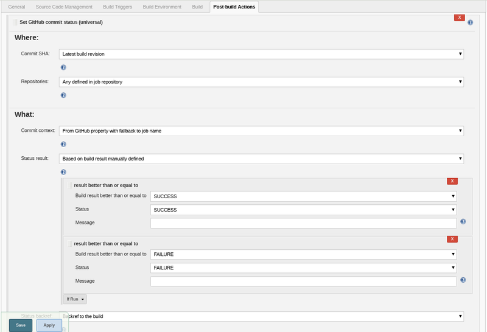Viewport: 487px width, 332px height.
Task: Go to the Build Triggers tab
Action: (x=117, y=7)
